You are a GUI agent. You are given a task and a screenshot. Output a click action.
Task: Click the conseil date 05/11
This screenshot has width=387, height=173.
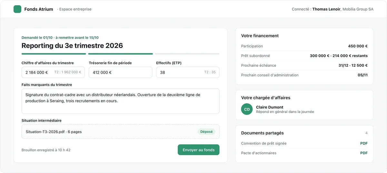(x=363, y=75)
